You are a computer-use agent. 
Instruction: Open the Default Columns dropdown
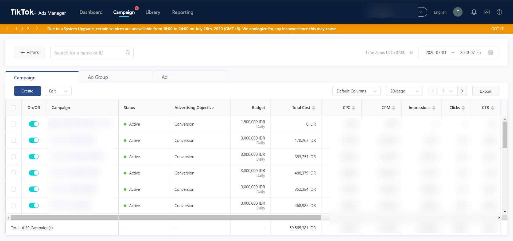pos(356,91)
